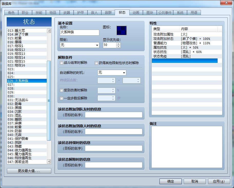The image size is (234, 188).
Task: Decrease display priority with down arrow
Action: click(118, 46)
